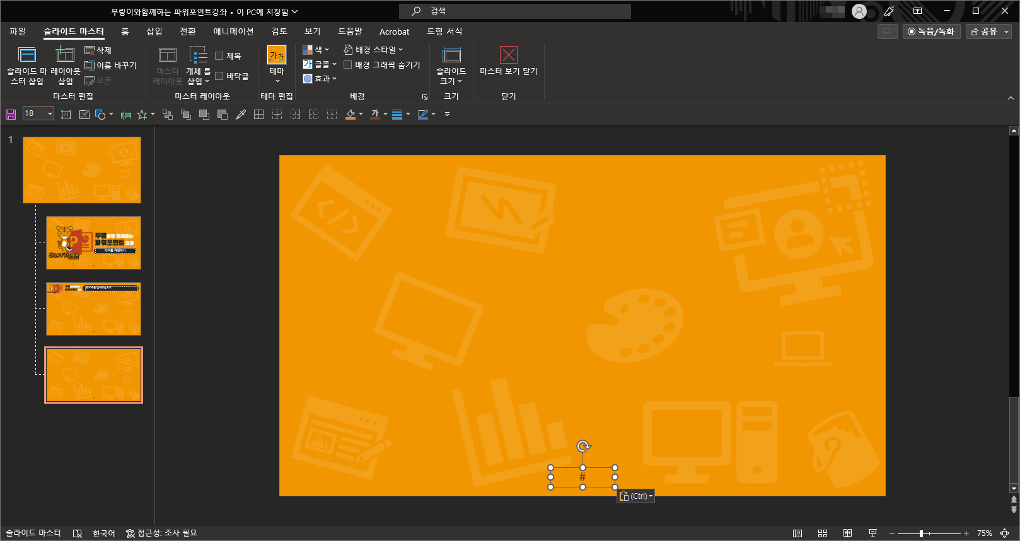Click the 한국어 language indicator
The height and width of the screenshot is (541, 1020).
tap(104, 533)
